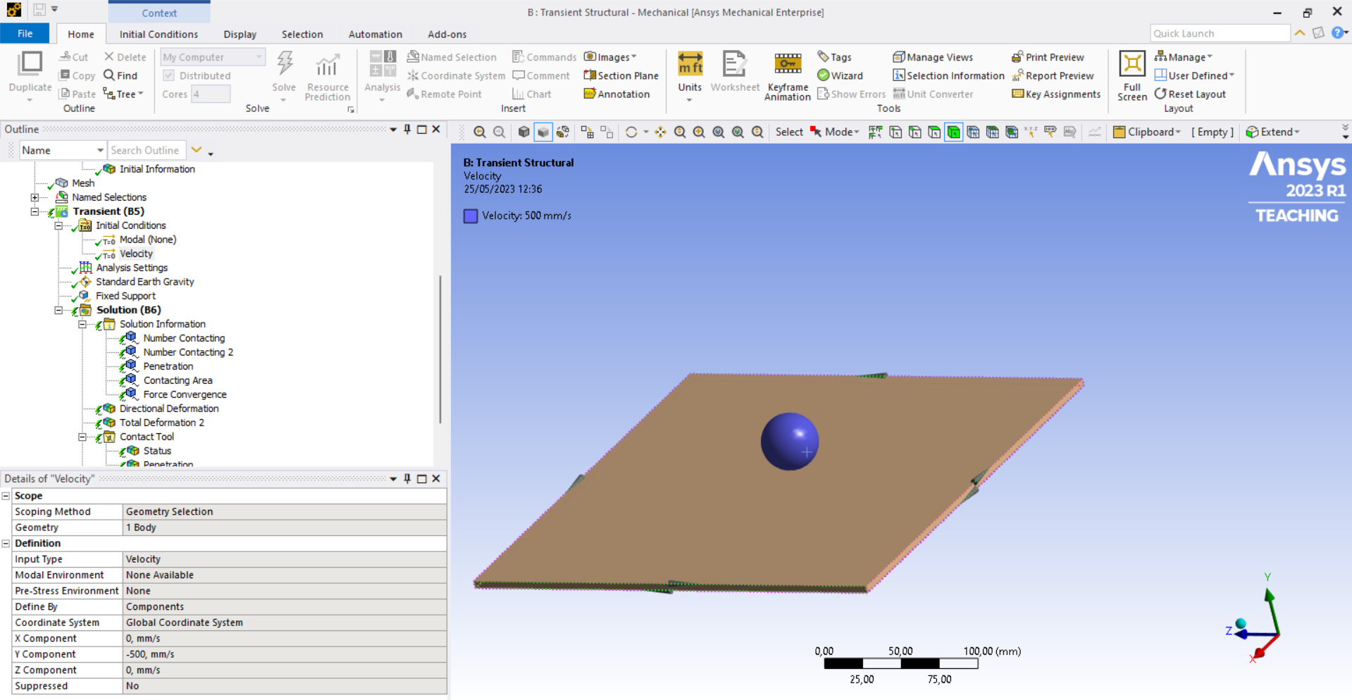
Task: Select Standard Earth Gravity in tree
Action: tap(145, 282)
